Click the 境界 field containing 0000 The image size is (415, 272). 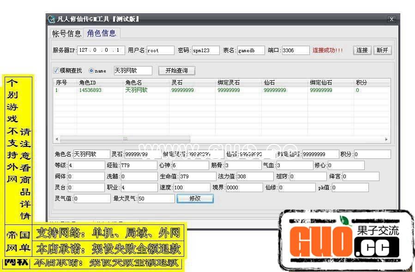click(245, 187)
